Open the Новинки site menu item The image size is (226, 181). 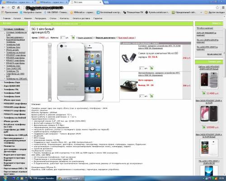tap(28, 19)
